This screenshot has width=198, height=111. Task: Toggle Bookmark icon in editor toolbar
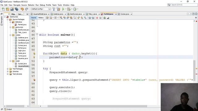pyautogui.click(x=85, y=18)
